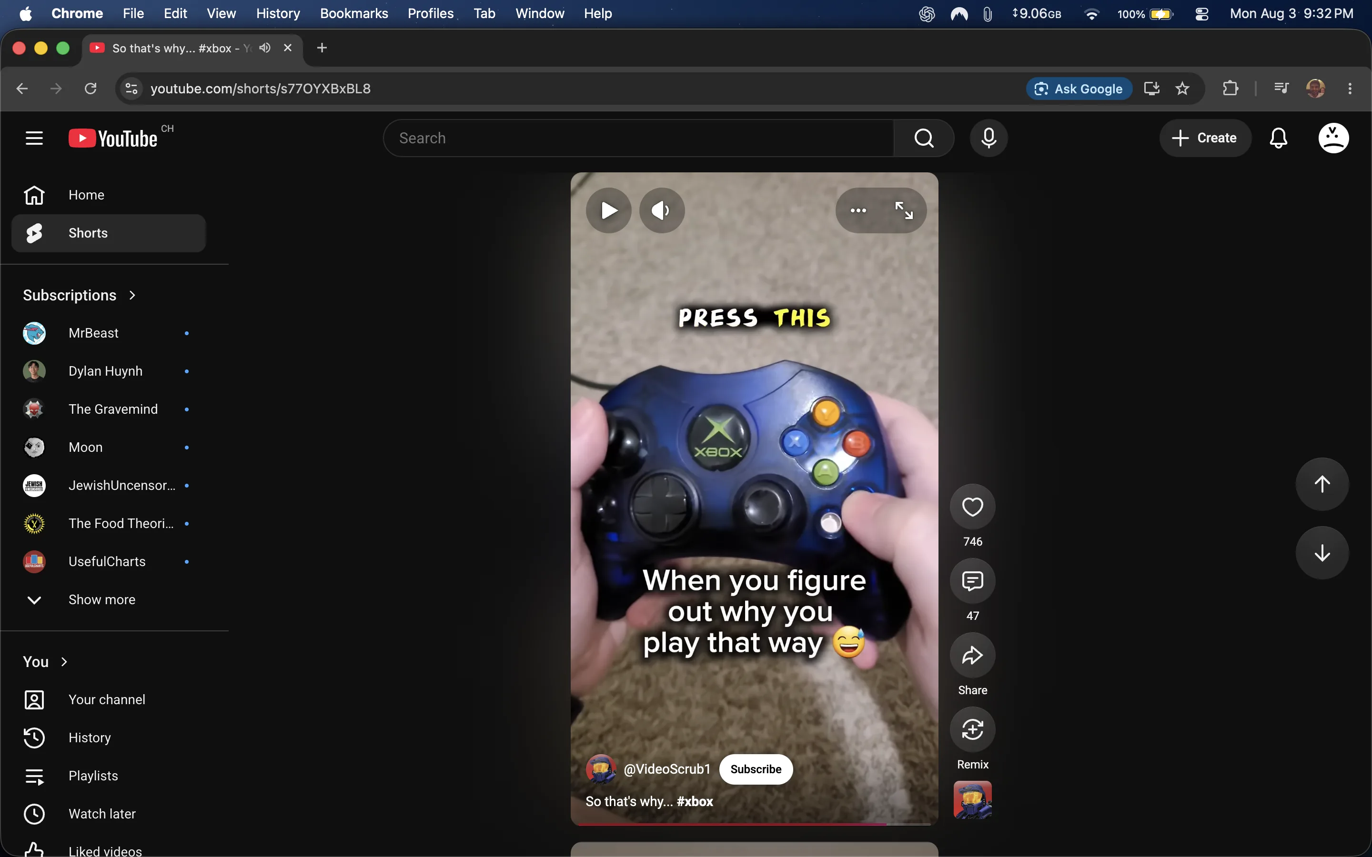Screen dimensions: 1372x857
Task: Open the Profiles menu
Action: click(430, 14)
